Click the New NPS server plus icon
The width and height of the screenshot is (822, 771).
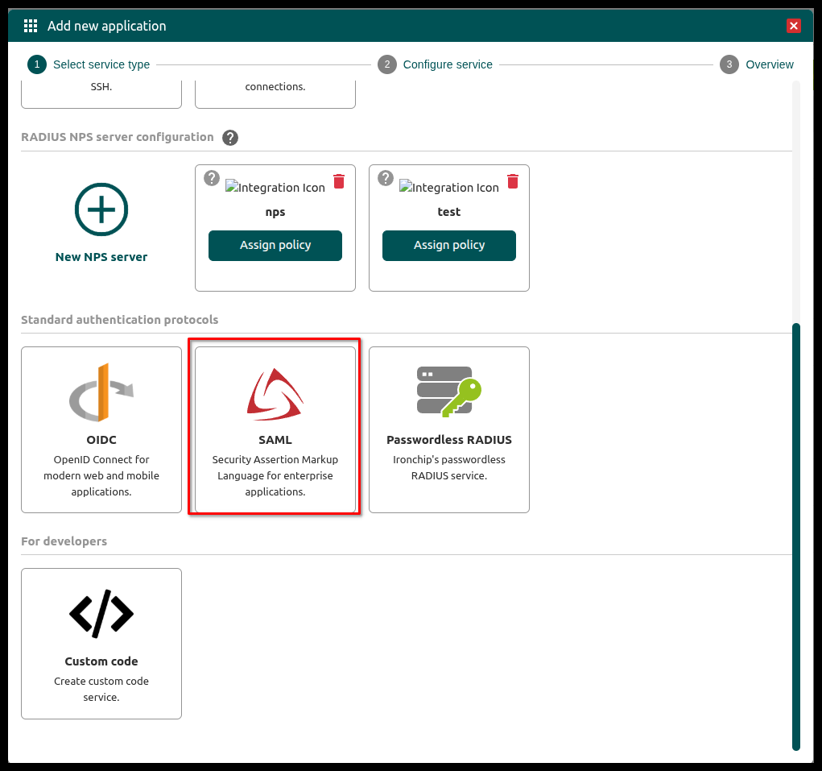pyautogui.click(x=101, y=209)
